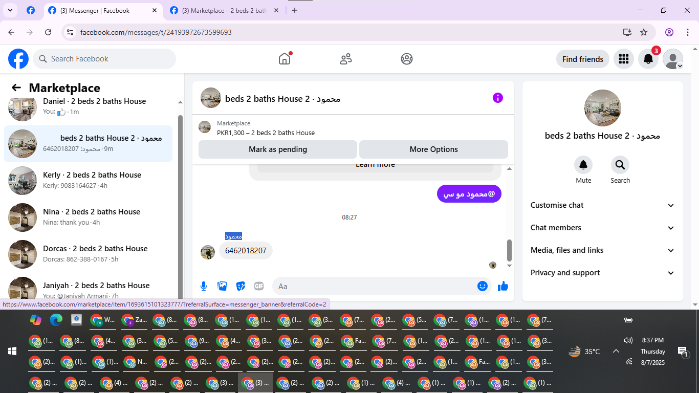Switch to the pinned Facebook tab
This screenshot has width=699, height=393.
tap(31, 10)
